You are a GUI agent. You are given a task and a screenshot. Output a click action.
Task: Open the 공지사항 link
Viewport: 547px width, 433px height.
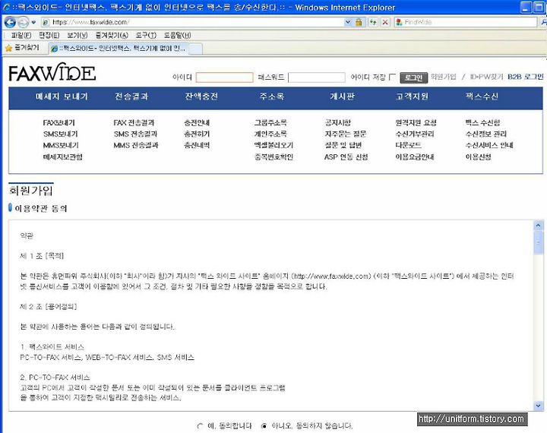[337, 123]
